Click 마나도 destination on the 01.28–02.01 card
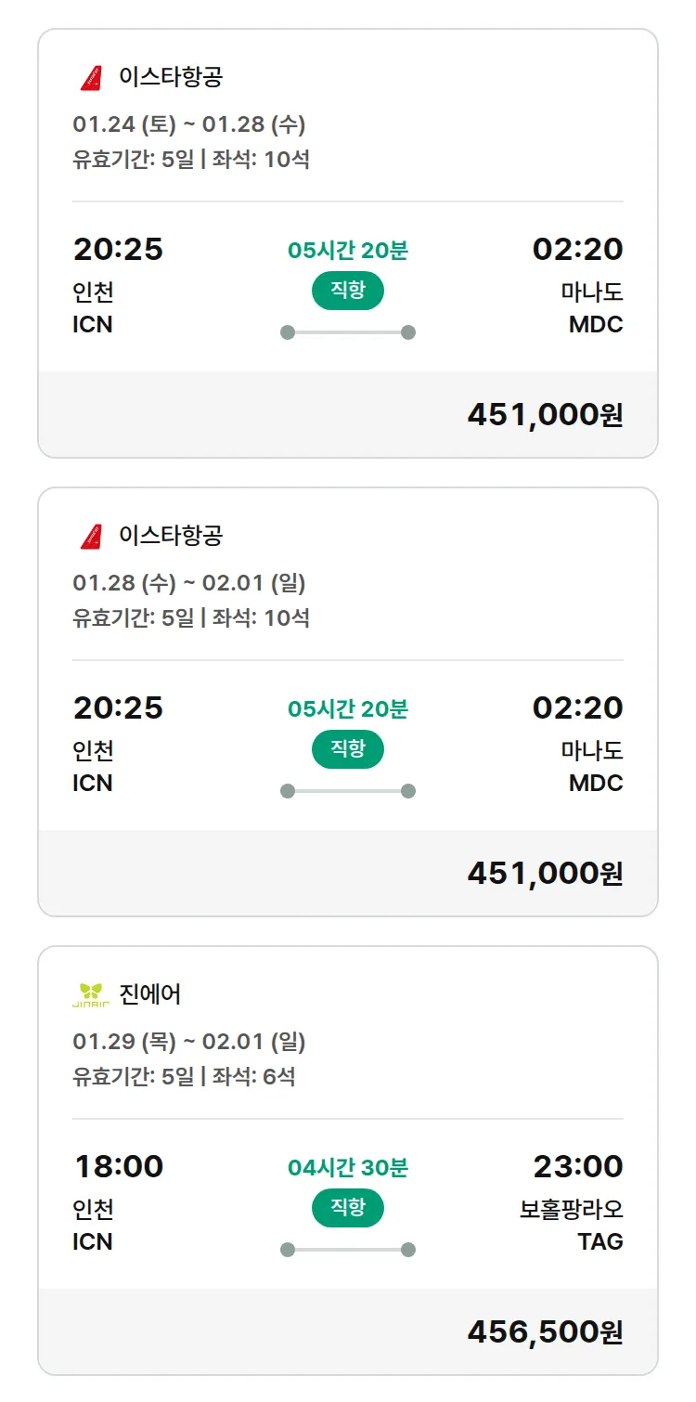This screenshot has height=1402, width=696. (x=591, y=750)
